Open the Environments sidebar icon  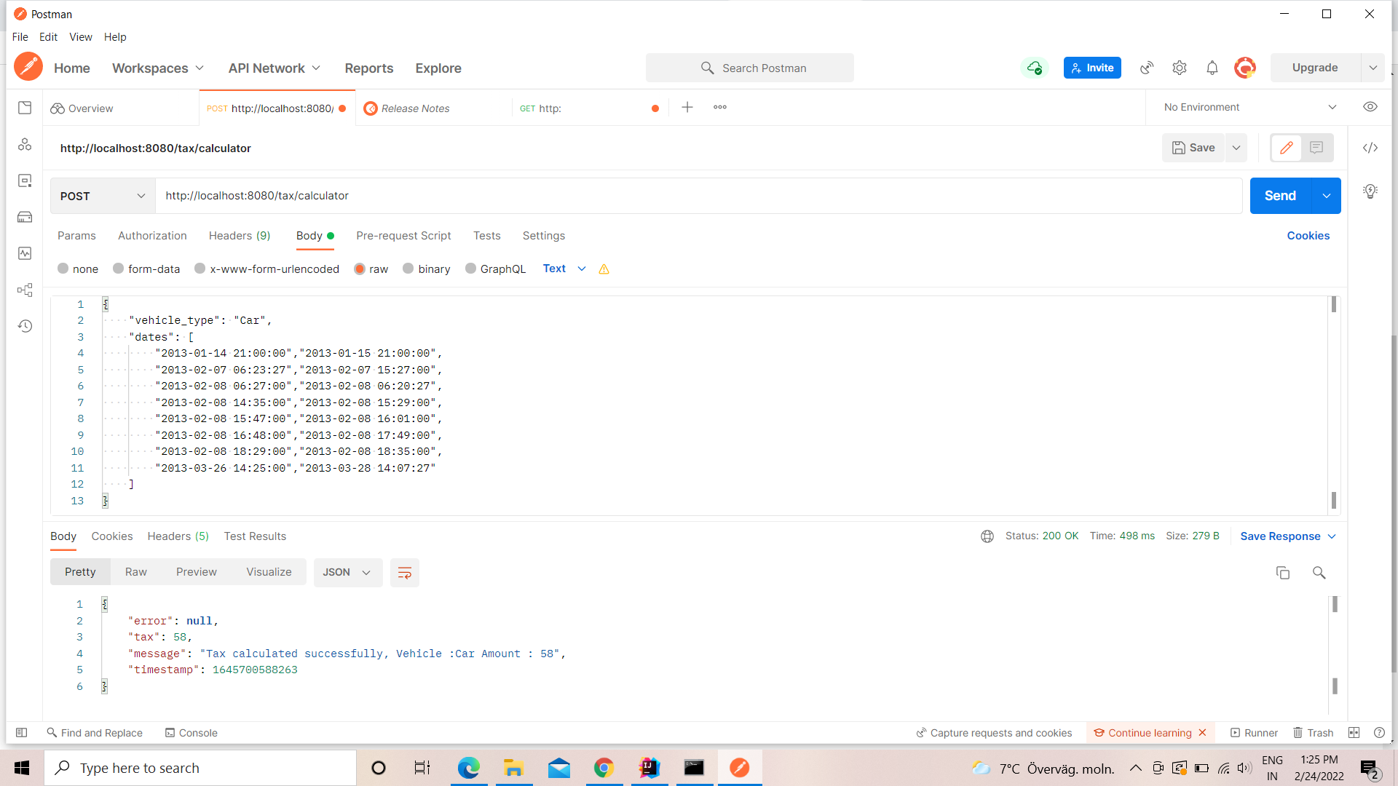coord(25,180)
